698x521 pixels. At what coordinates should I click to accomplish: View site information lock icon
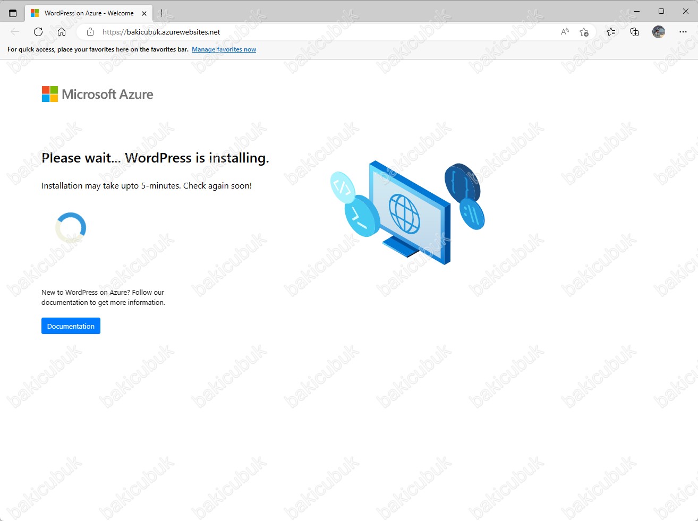90,32
